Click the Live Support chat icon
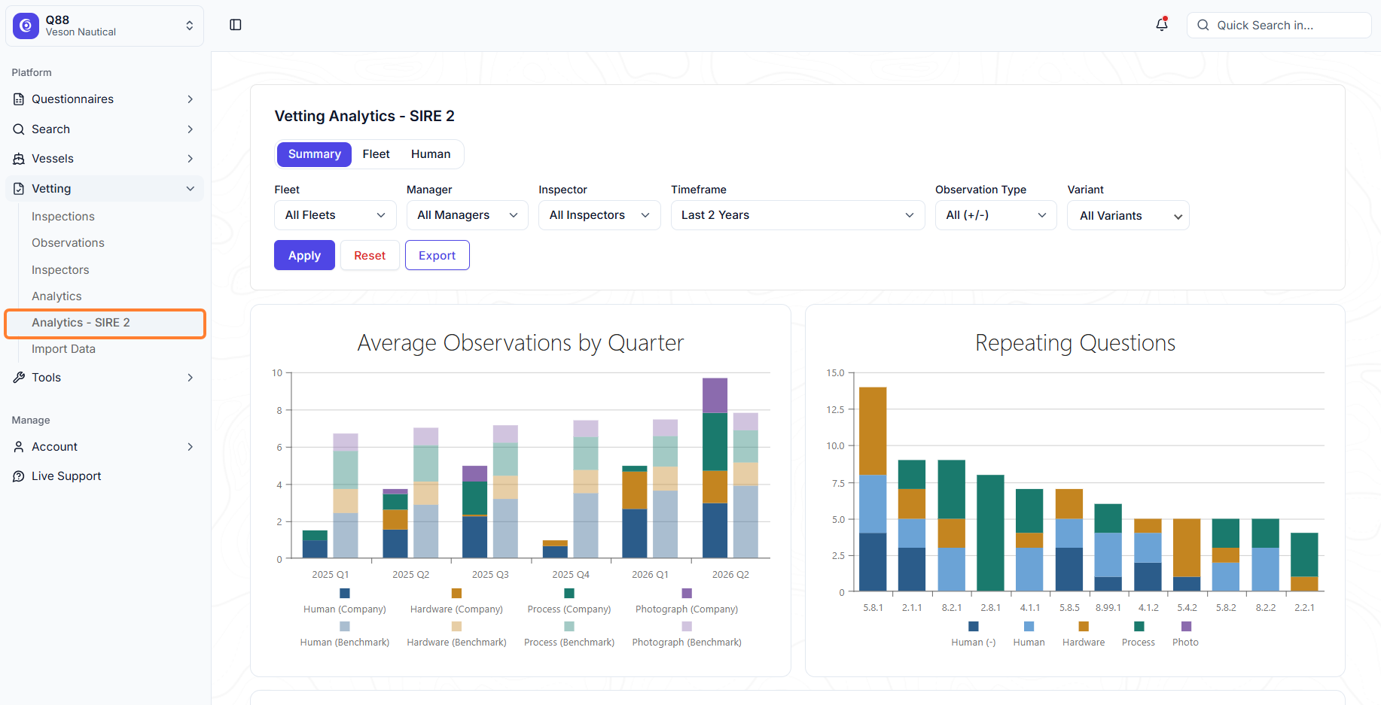The image size is (1381, 705). [x=19, y=476]
